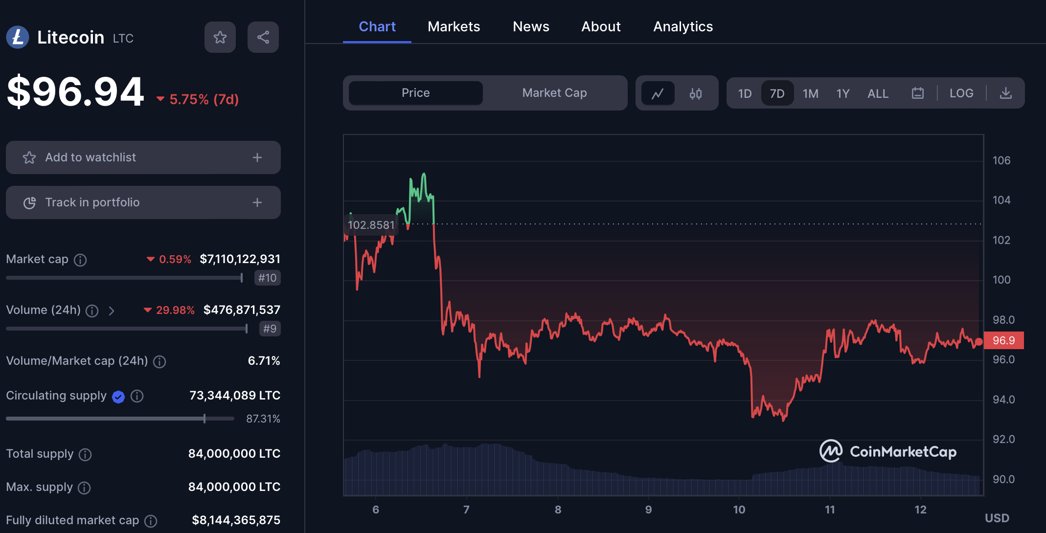Click the star favorite icon near Litecoin

220,37
